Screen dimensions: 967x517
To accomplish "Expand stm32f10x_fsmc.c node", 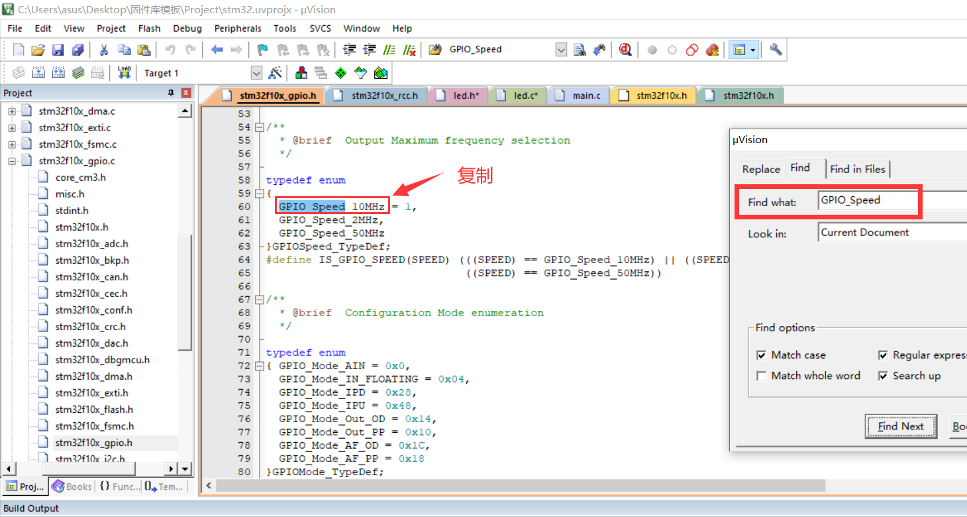I will 12,144.
